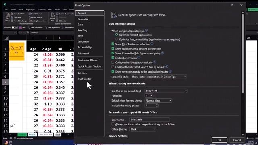Select Optimize for best appearance radio
This screenshot has height=145, width=258.
pos(117,35)
